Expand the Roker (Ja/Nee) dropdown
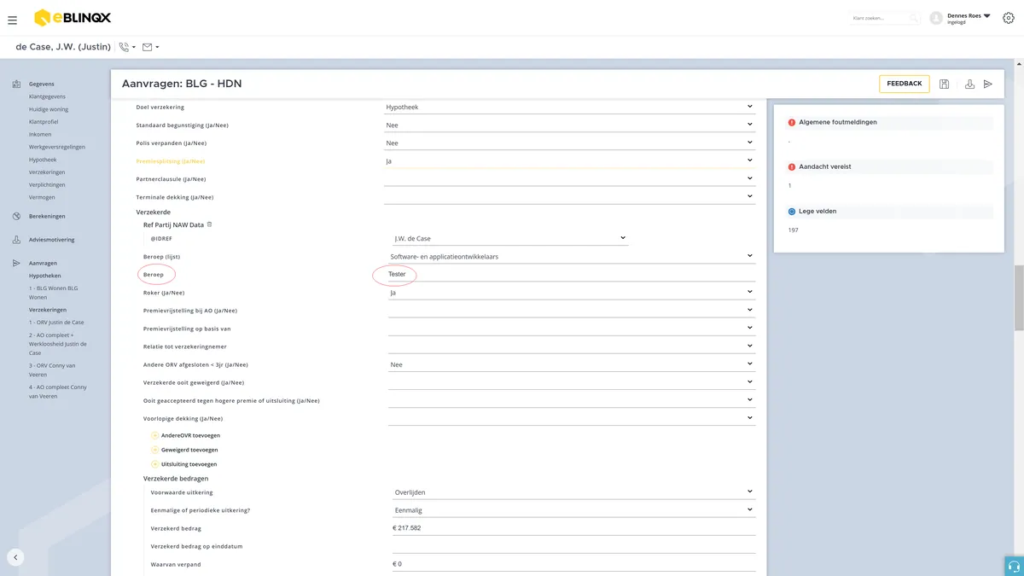Viewport: 1024px width, 576px height. coord(572,293)
